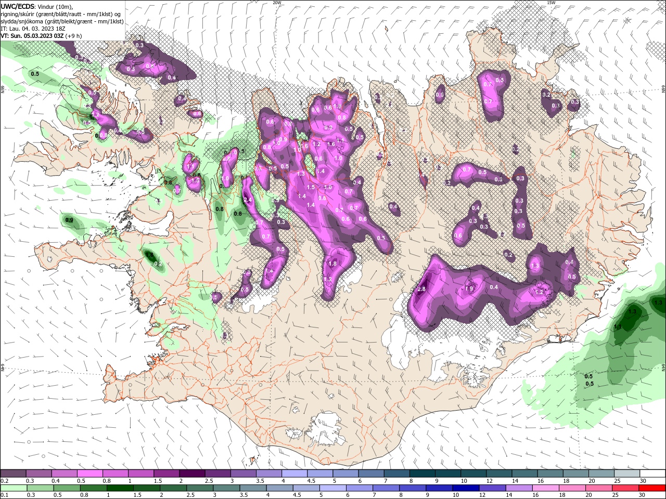This screenshot has height=499, width=666.
Task: Click the 1.9 snowfall value on the map
Action: [x=469, y=289]
